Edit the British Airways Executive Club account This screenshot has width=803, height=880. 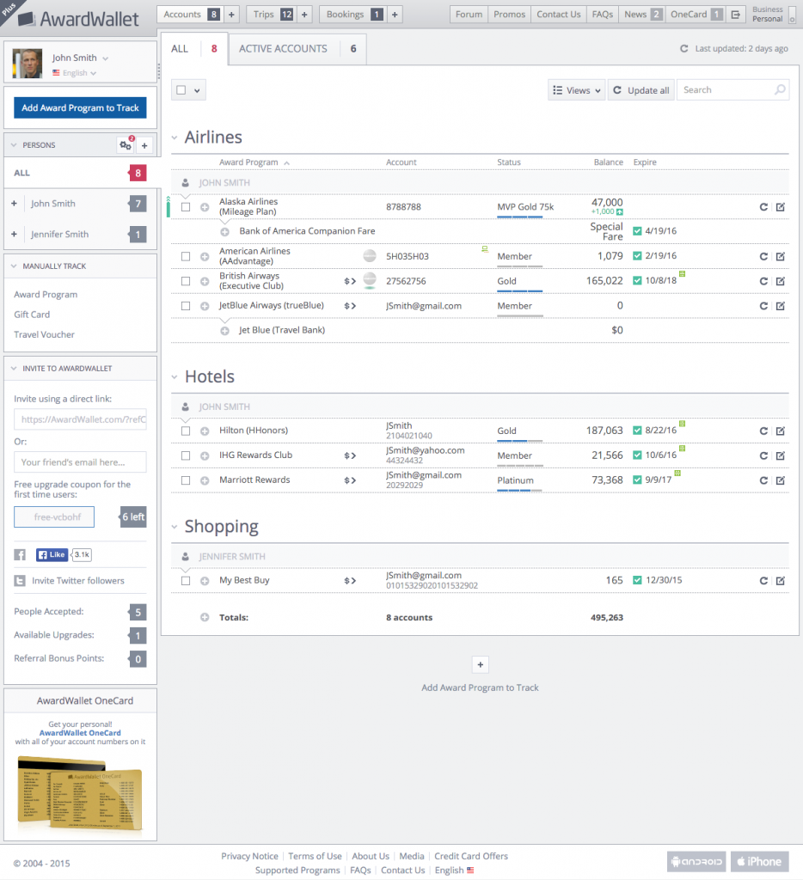(x=781, y=281)
